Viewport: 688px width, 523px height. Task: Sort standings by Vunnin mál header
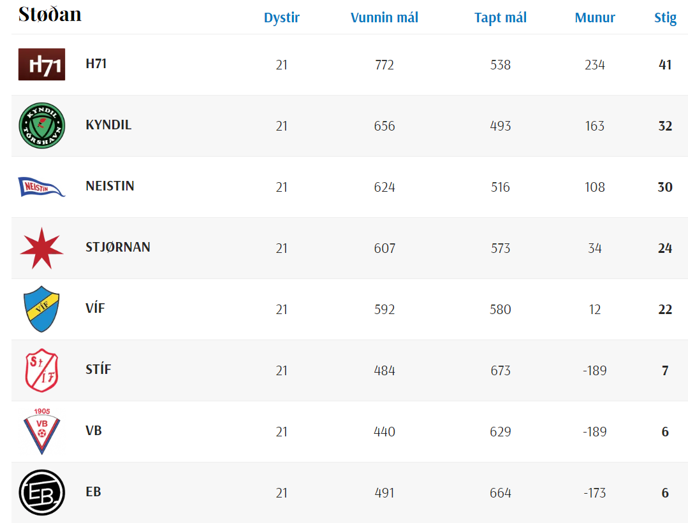[384, 18]
